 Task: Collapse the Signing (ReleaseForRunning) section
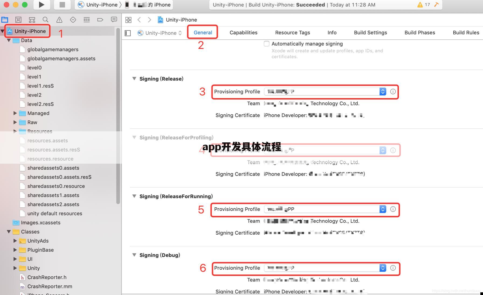[134, 196]
